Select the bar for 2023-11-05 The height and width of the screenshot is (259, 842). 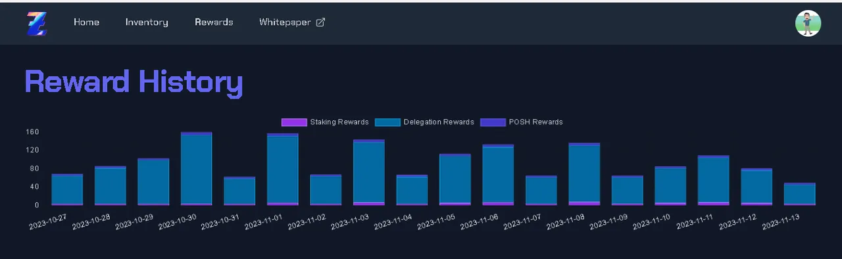point(455,180)
